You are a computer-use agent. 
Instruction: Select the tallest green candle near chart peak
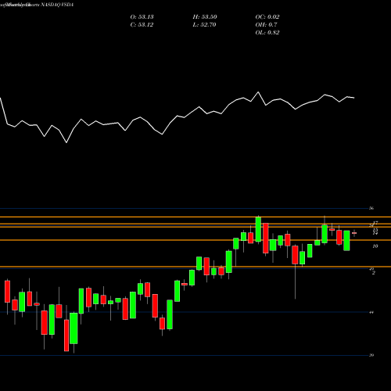pyautogui.click(x=258, y=229)
